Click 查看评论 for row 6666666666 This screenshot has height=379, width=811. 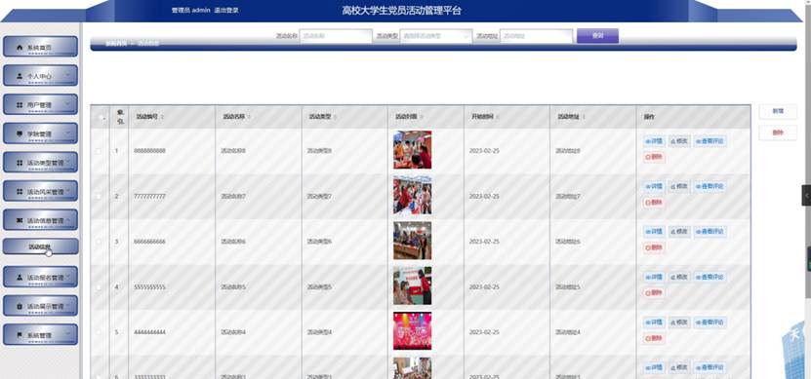(710, 231)
